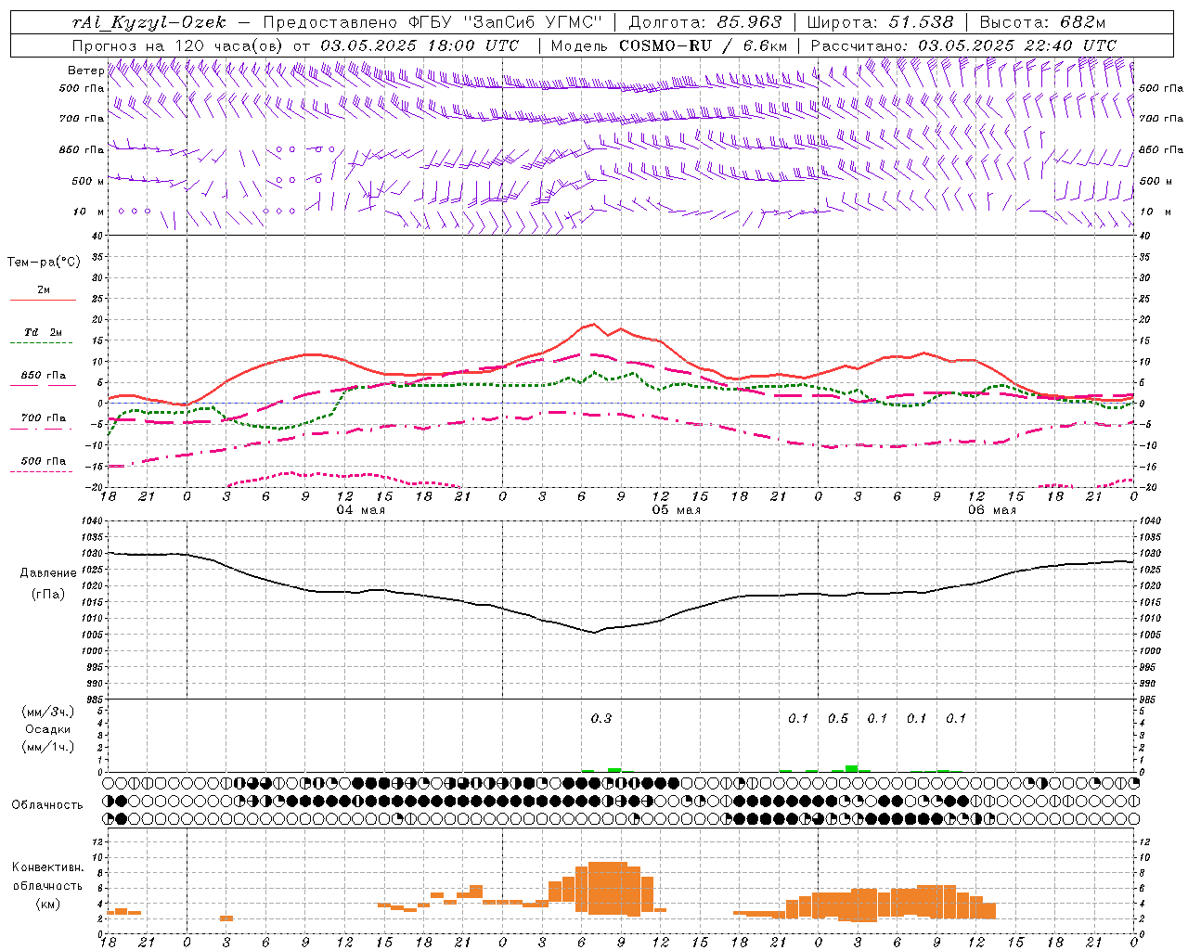This screenshot has height=950, width=1188.
Task: Click the left 10 м wind level label
Action: (x=89, y=212)
